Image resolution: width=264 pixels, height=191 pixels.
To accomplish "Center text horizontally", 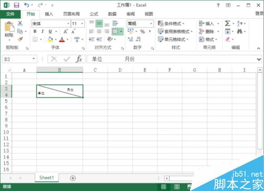I will [x=99, y=32].
